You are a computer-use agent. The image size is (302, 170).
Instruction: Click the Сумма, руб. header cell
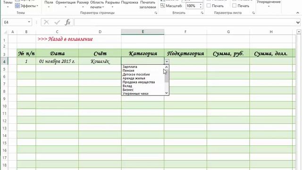pos(228,53)
